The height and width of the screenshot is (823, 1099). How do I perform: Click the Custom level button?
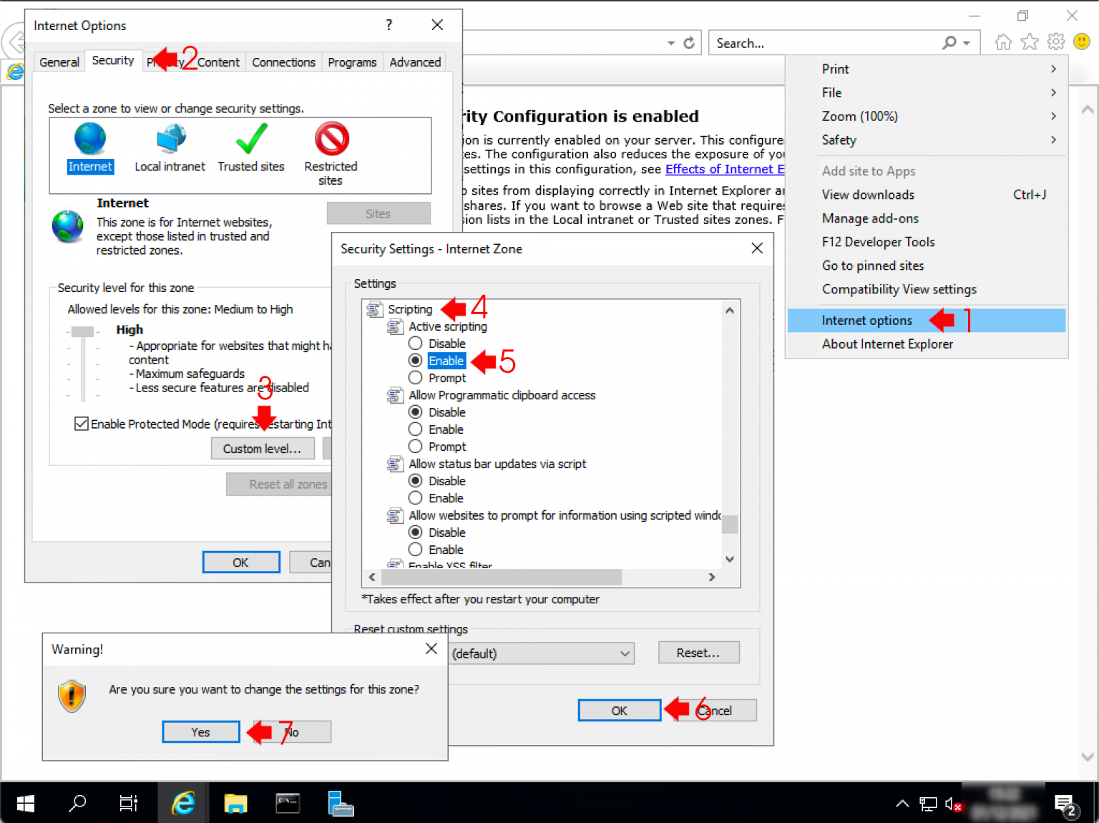click(x=263, y=448)
